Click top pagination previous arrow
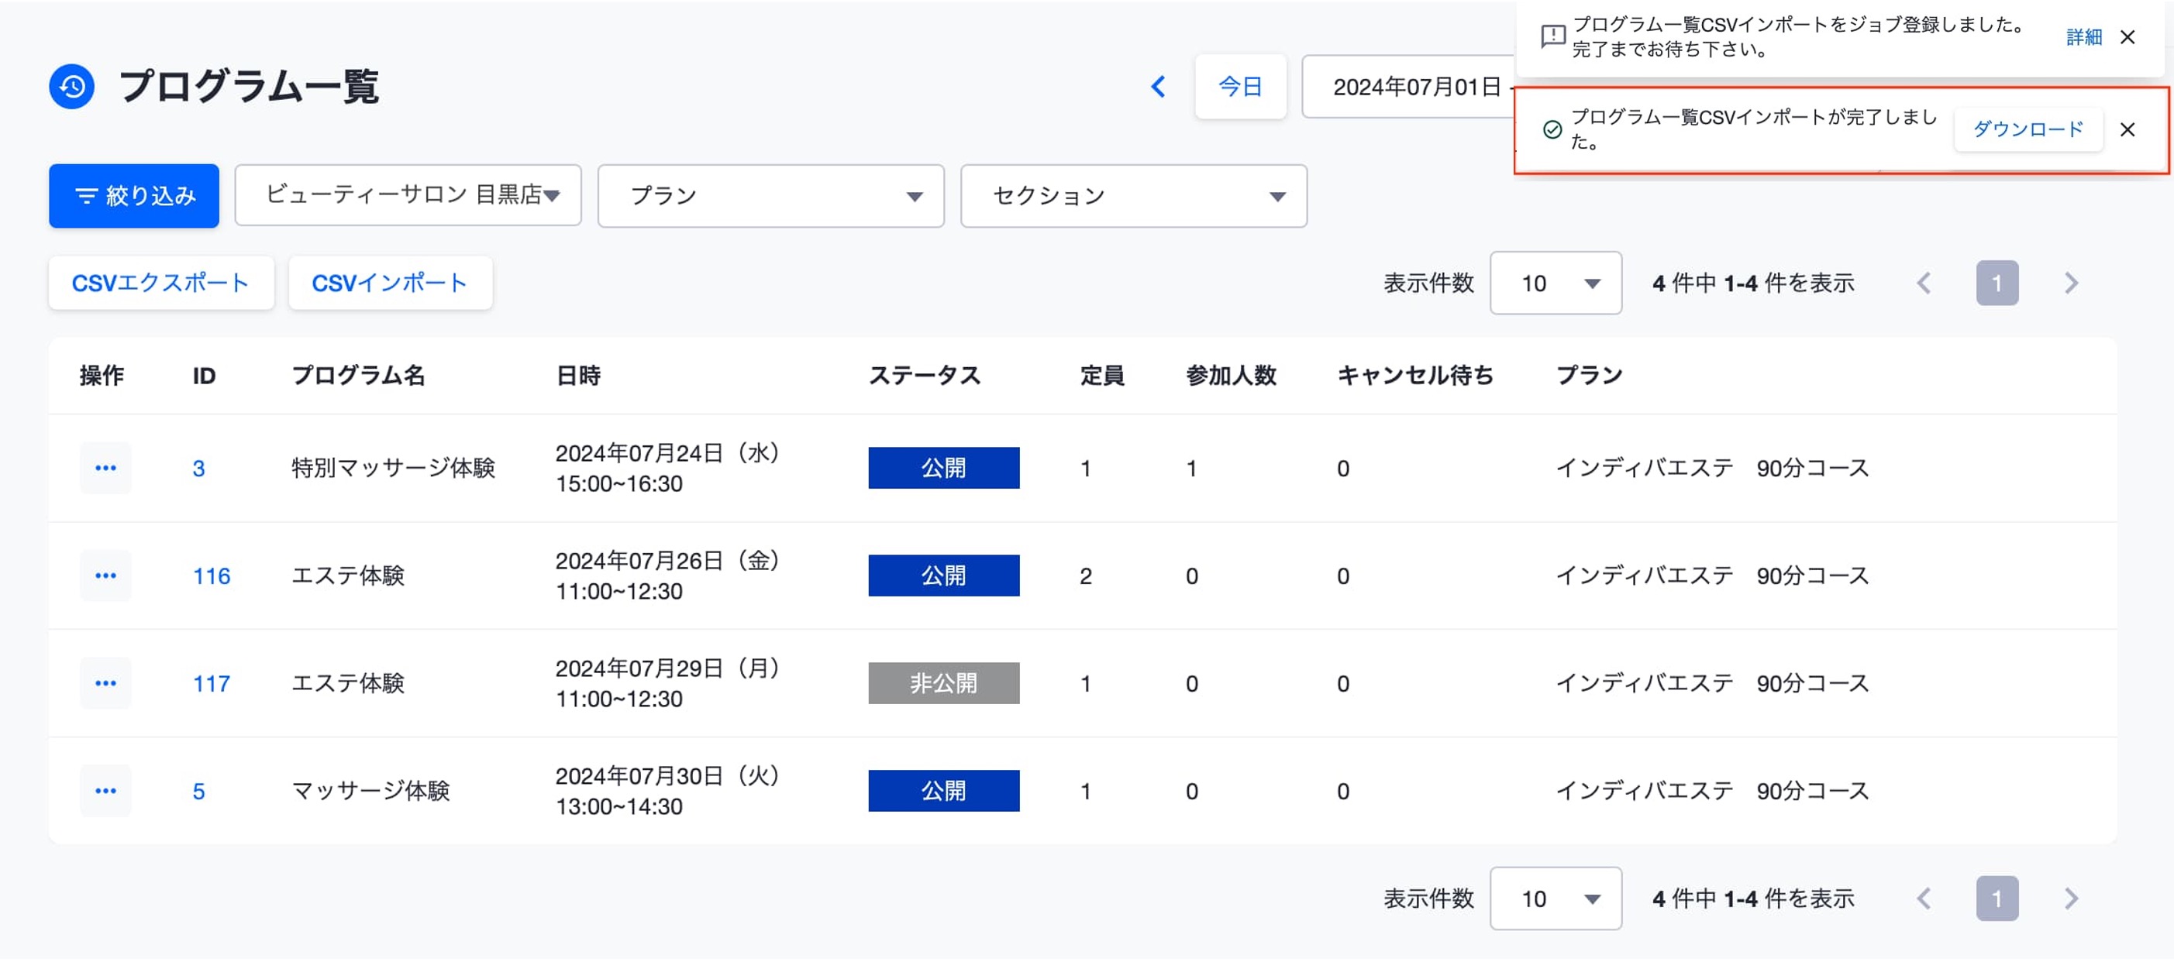Viewport: 2174px width, 962px height. (x=1924, y=283)
